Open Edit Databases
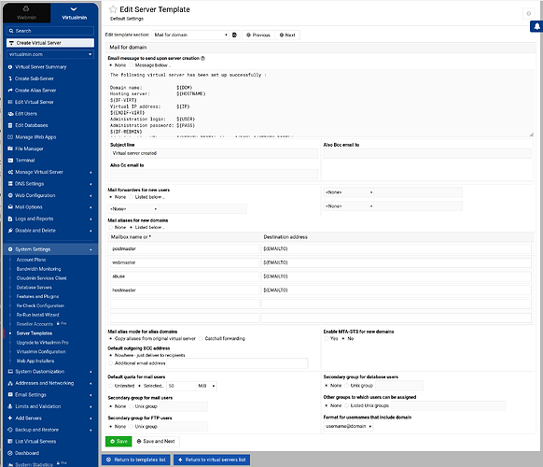The image size is (543, 467). pyautogui.click(x=31, y=125)
